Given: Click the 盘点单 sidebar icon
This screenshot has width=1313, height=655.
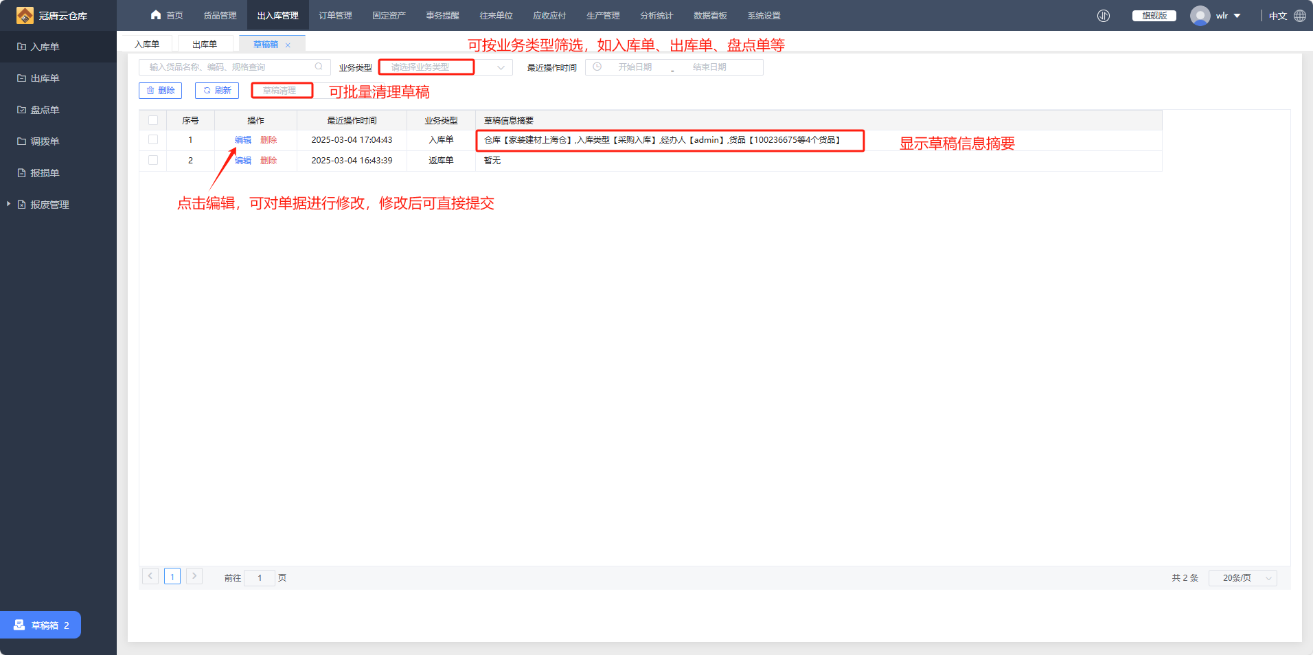Looking at the screenshot, I should point(21,110).
